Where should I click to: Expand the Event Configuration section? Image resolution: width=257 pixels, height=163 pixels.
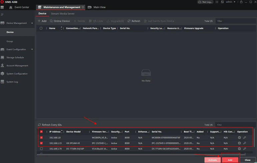click(32, 49)
